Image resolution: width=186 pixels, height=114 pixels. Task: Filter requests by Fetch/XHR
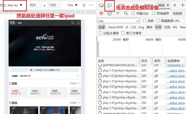click(x=116, y=27)
